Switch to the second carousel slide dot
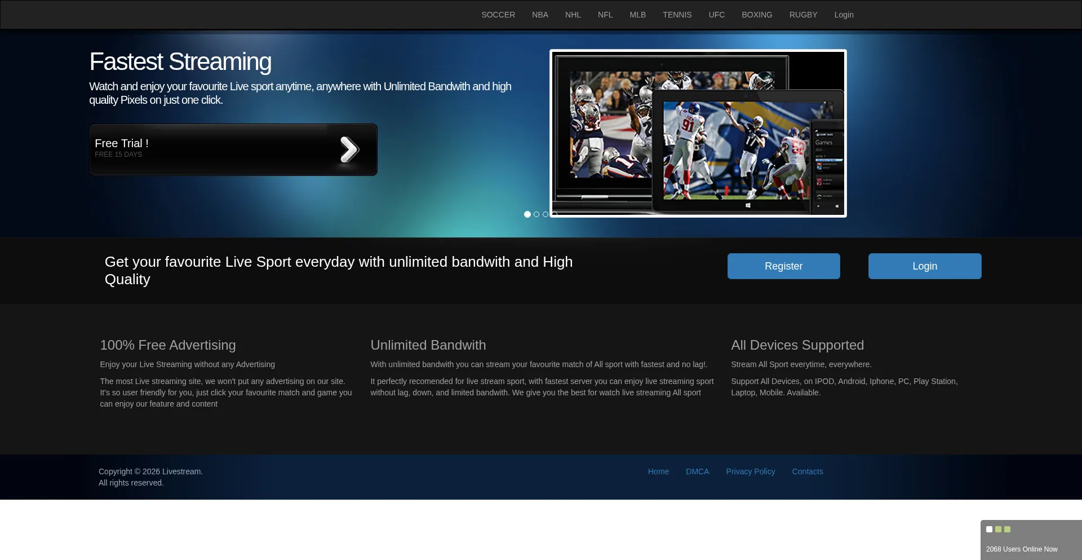This screenshot has height=560, width=1082. [536, 214]
